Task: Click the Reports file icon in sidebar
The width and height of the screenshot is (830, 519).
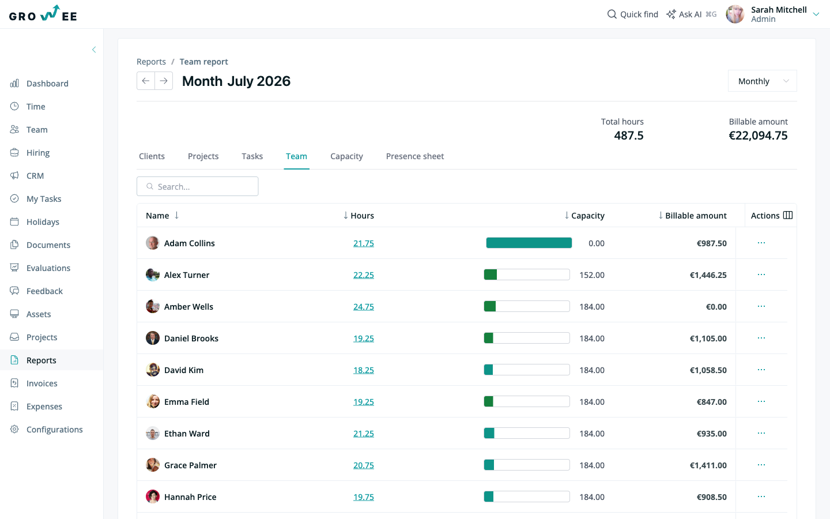Action: [x=14, y=360]
